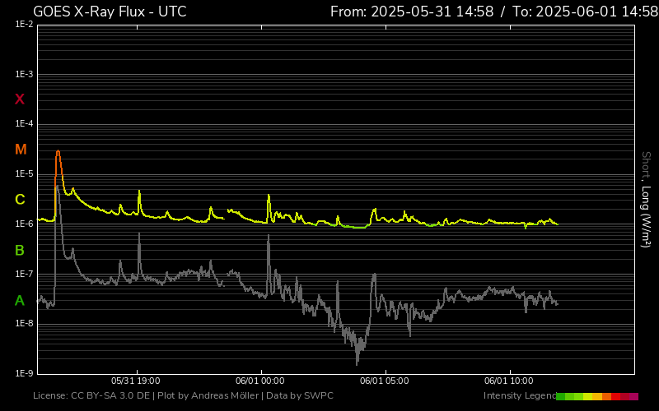Click the 1E-9 y-axis label
This screenshot has height=411, width=659.
click(x=24, y=373)
